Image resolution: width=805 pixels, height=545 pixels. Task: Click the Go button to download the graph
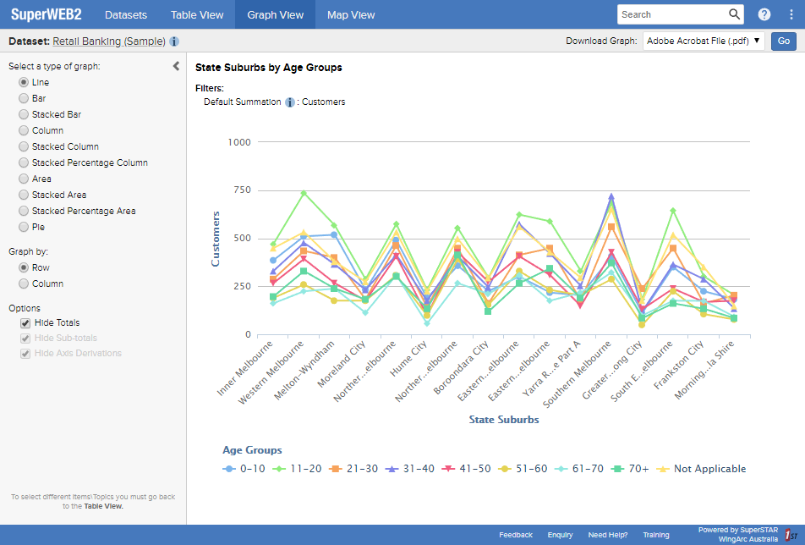pyautogui.click(x=783, y=41)
